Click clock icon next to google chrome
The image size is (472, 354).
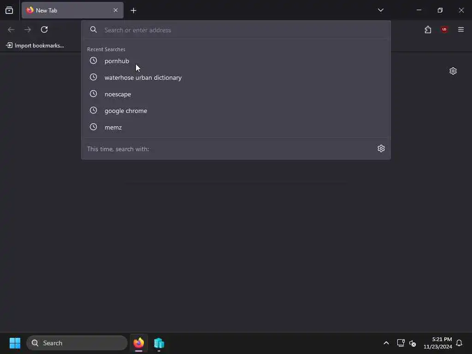click(x=93, y=110)
